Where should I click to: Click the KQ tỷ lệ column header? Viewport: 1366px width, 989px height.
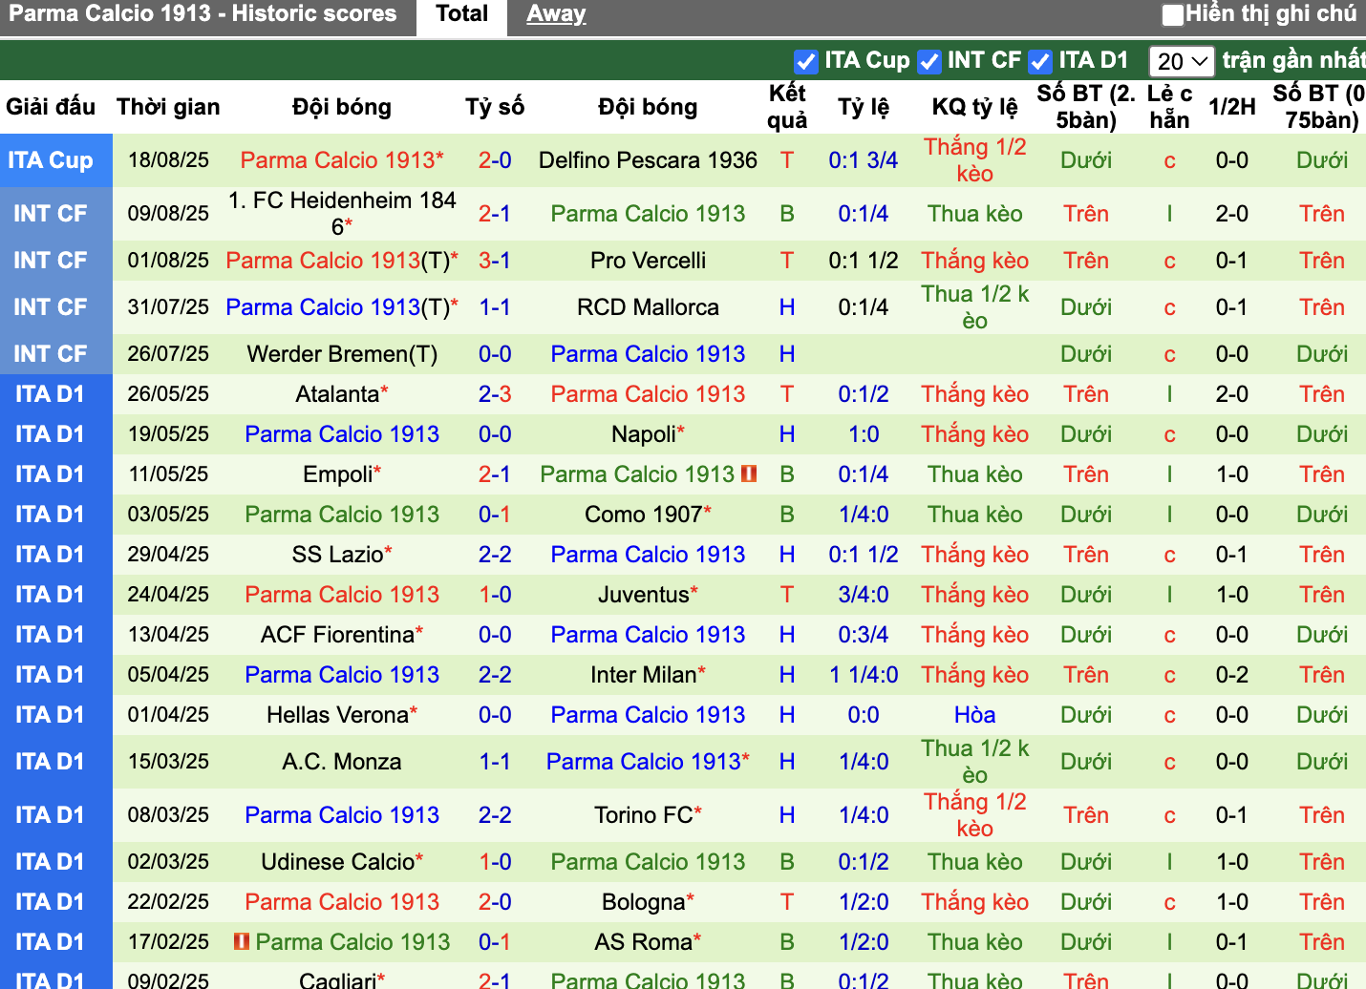974,107
